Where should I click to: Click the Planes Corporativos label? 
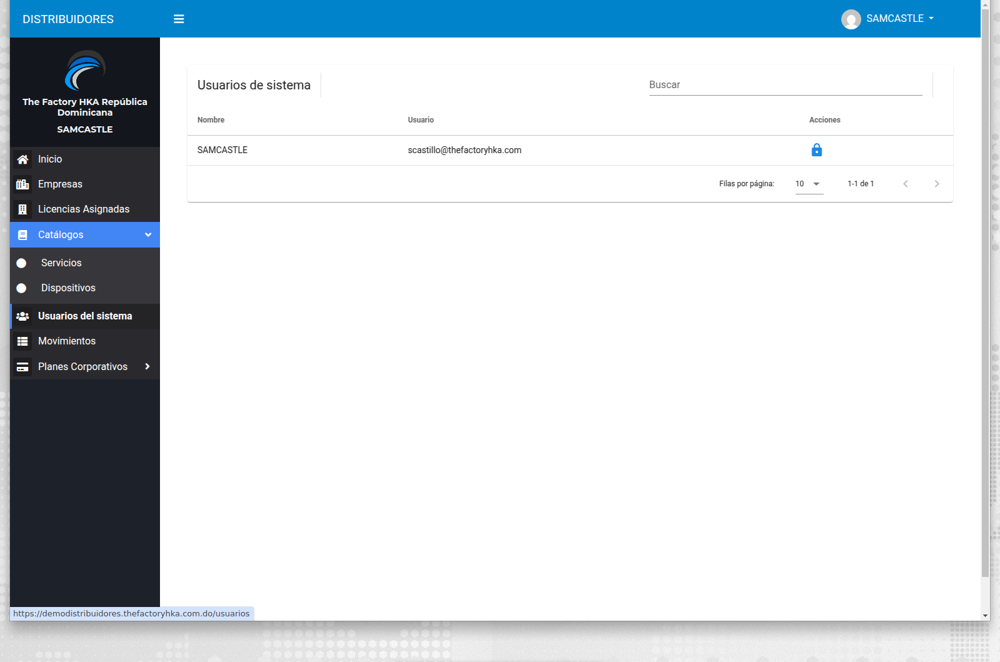(82, 367)
